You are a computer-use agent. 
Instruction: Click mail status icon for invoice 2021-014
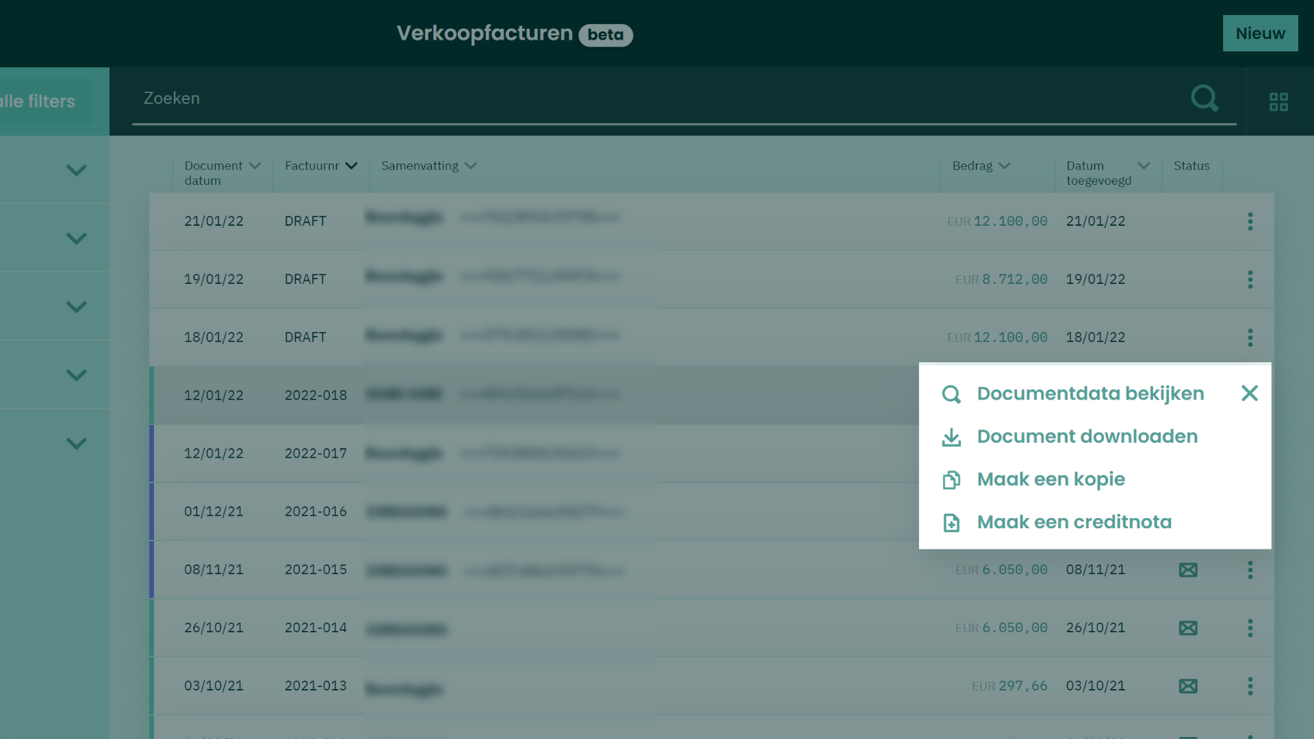(x=1188, y=628)
